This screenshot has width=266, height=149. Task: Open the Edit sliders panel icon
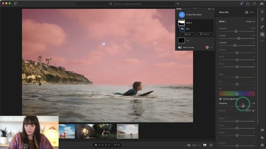coord(262,12)
